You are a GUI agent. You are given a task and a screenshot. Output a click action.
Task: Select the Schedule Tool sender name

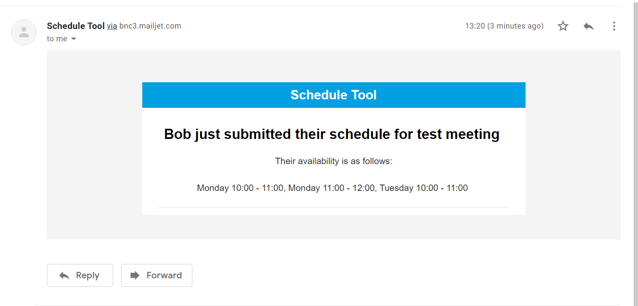coord(75,26)
